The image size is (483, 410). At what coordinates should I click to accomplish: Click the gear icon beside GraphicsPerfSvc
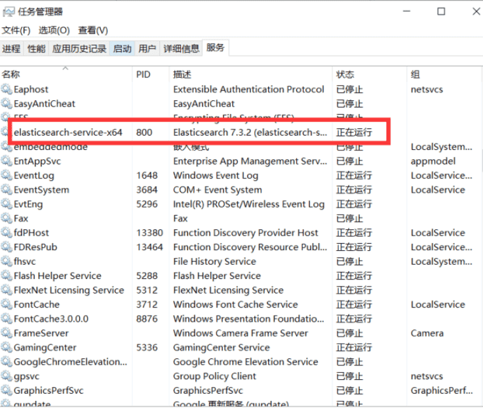point(6,390)
